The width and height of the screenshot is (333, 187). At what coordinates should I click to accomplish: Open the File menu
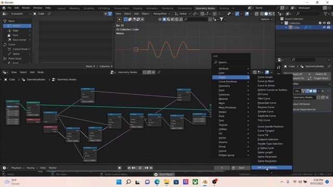(9, 8)
